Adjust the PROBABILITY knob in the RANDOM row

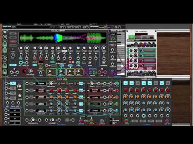point(51,84)
